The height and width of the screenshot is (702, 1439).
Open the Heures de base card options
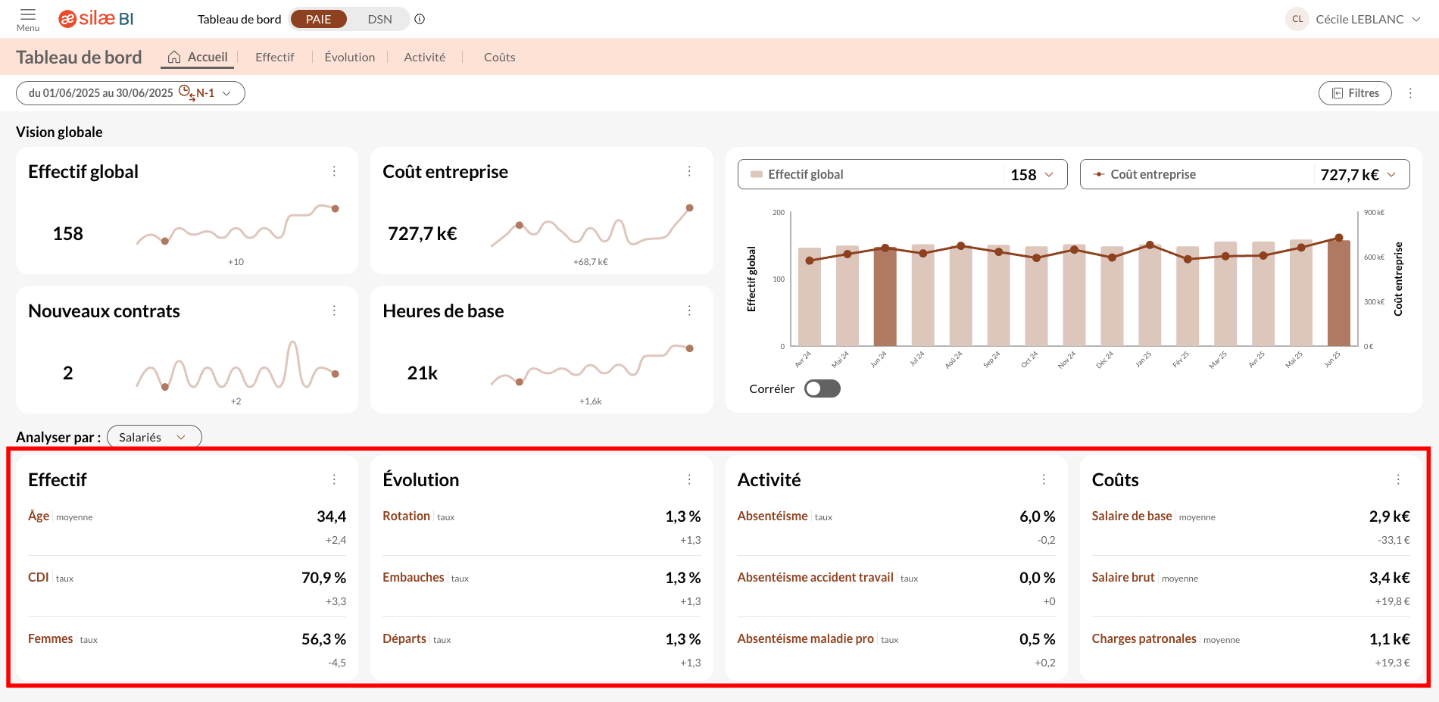pyautogui.click(x=689, y=311)
